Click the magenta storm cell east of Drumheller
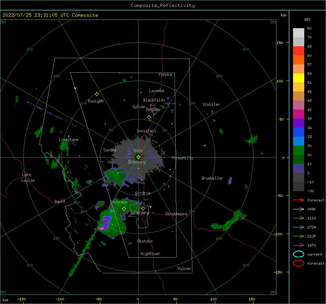The height and width of the screenshot is (304, 326). [230, 181]
